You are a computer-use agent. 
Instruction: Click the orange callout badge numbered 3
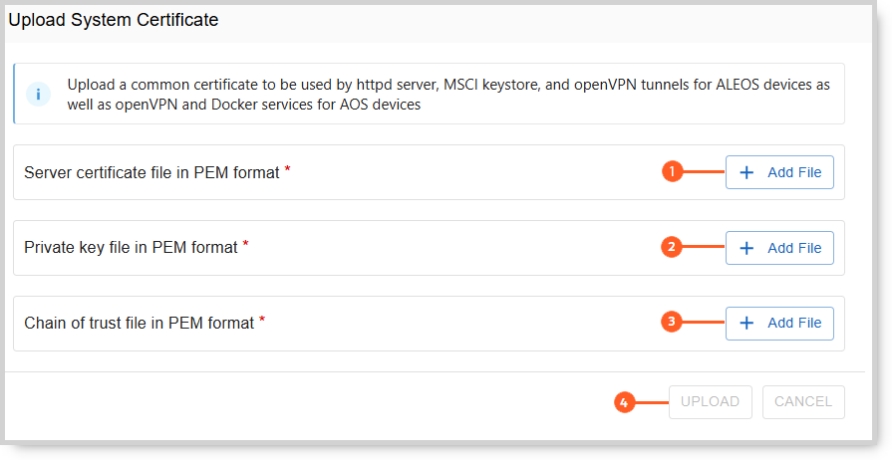click(x=672, y=322)
